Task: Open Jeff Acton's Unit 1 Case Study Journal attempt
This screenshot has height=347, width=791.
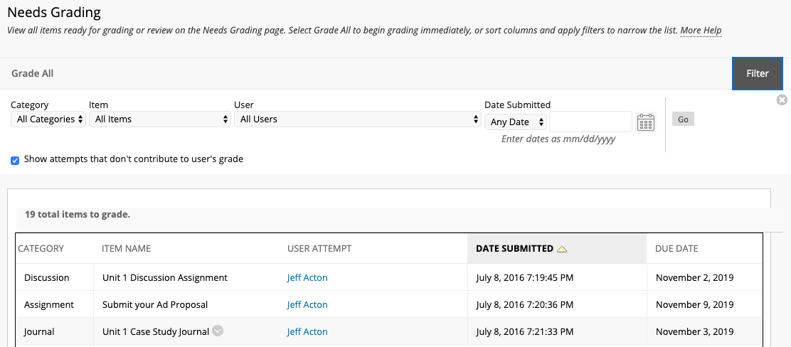Action: pos(307,331)
